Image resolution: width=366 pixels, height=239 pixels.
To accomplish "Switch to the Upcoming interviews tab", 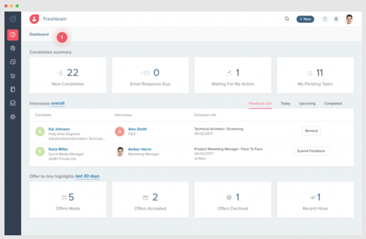I will tap(307, 103).
